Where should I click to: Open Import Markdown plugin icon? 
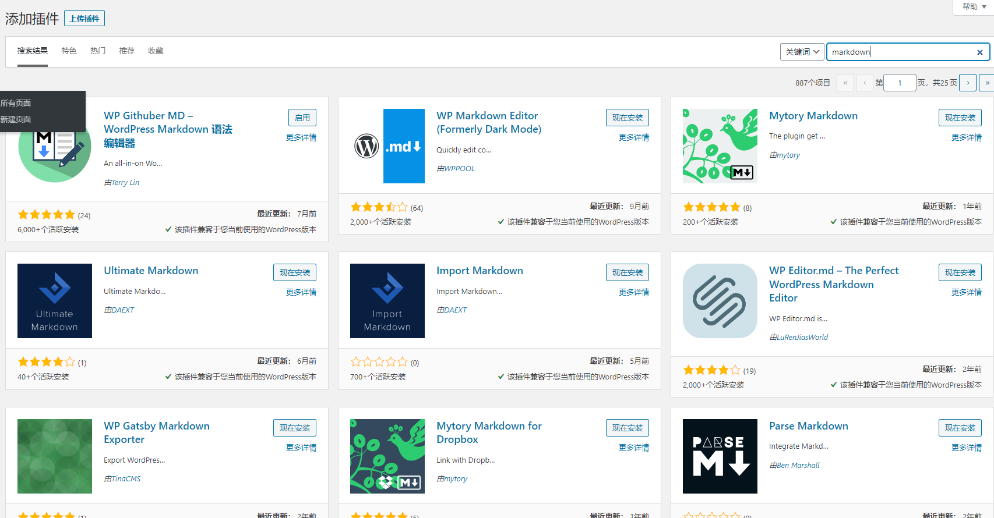pos(387,301)
